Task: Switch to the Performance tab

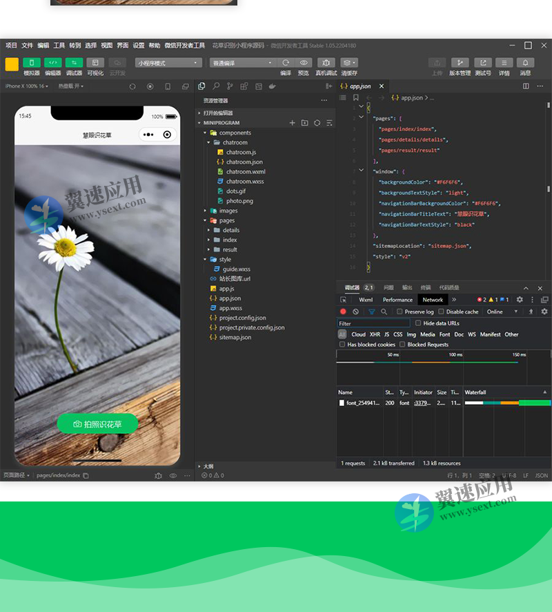Action: coord(397,300)
